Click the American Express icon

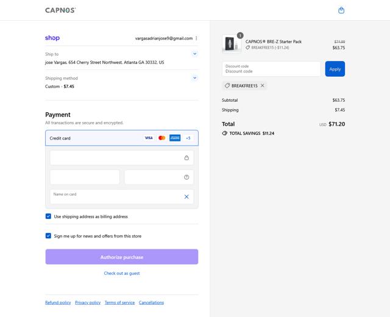[175, 138]
